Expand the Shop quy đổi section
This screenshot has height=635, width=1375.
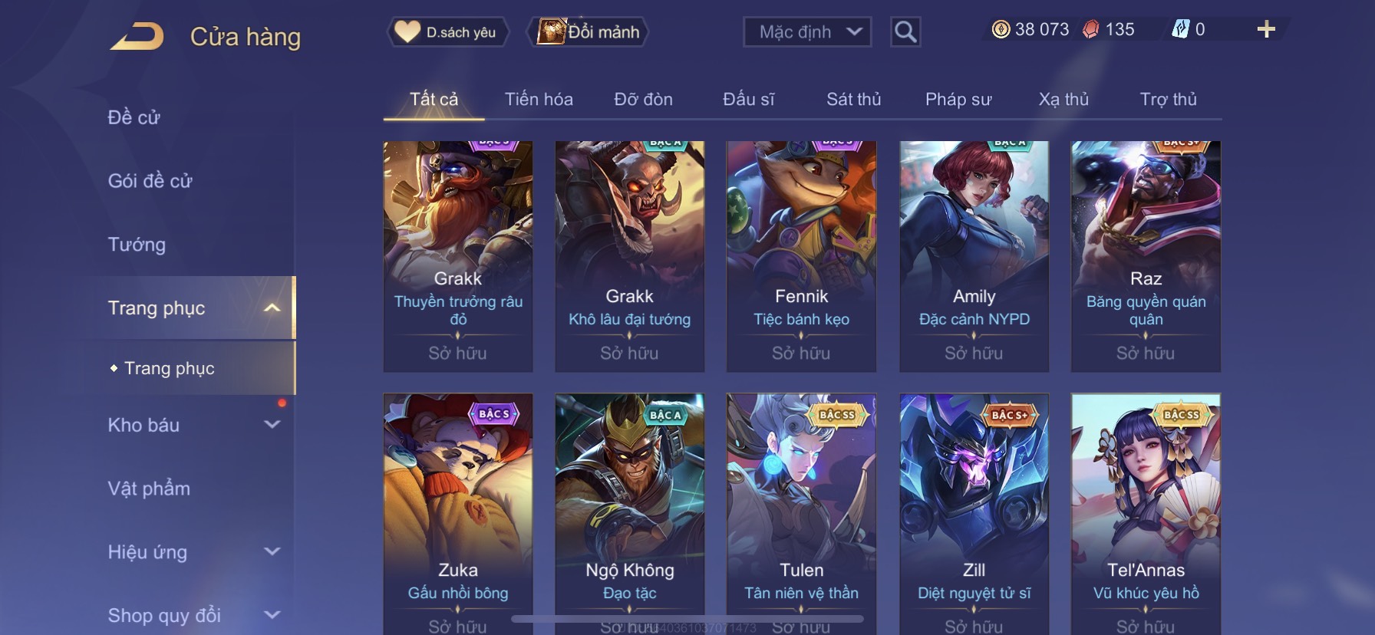[272, 614]
